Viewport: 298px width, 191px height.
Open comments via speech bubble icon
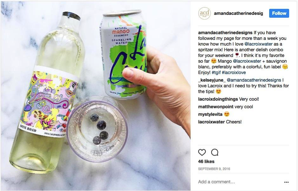click(x=215, y=152)
